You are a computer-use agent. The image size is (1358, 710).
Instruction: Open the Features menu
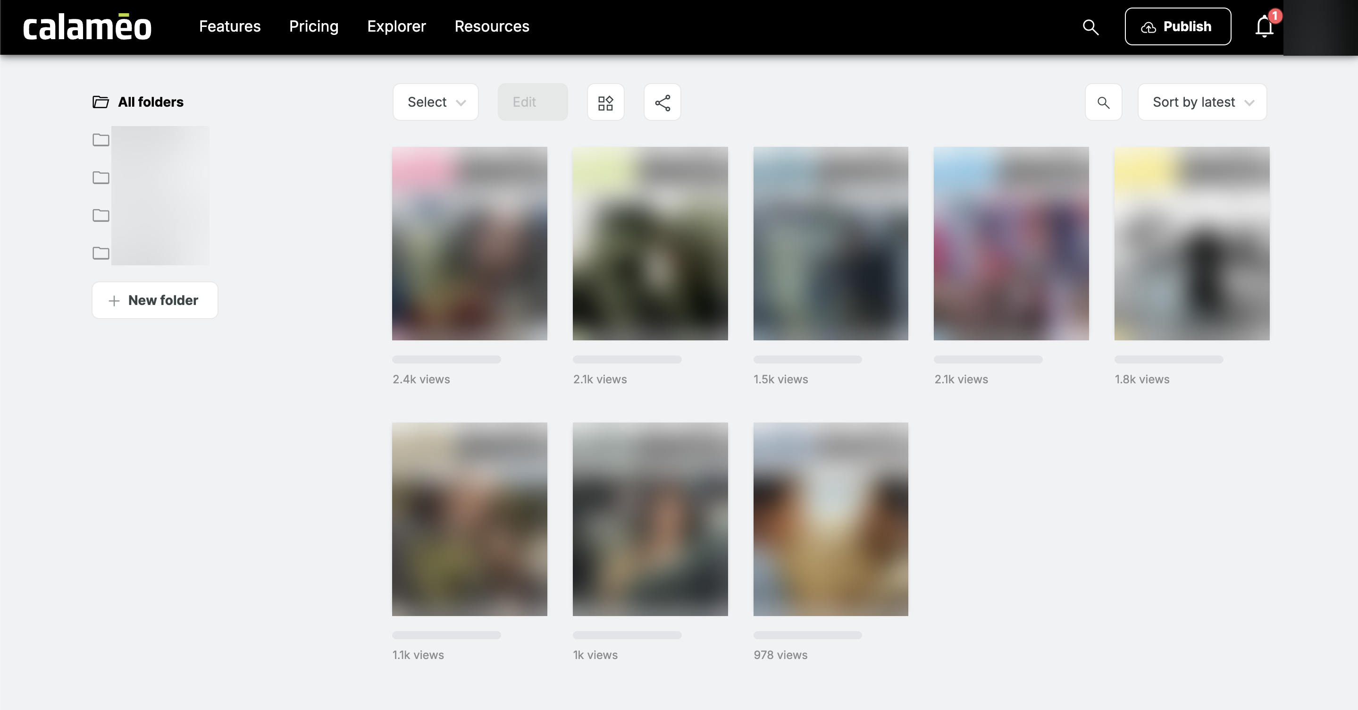click(229, 26)
